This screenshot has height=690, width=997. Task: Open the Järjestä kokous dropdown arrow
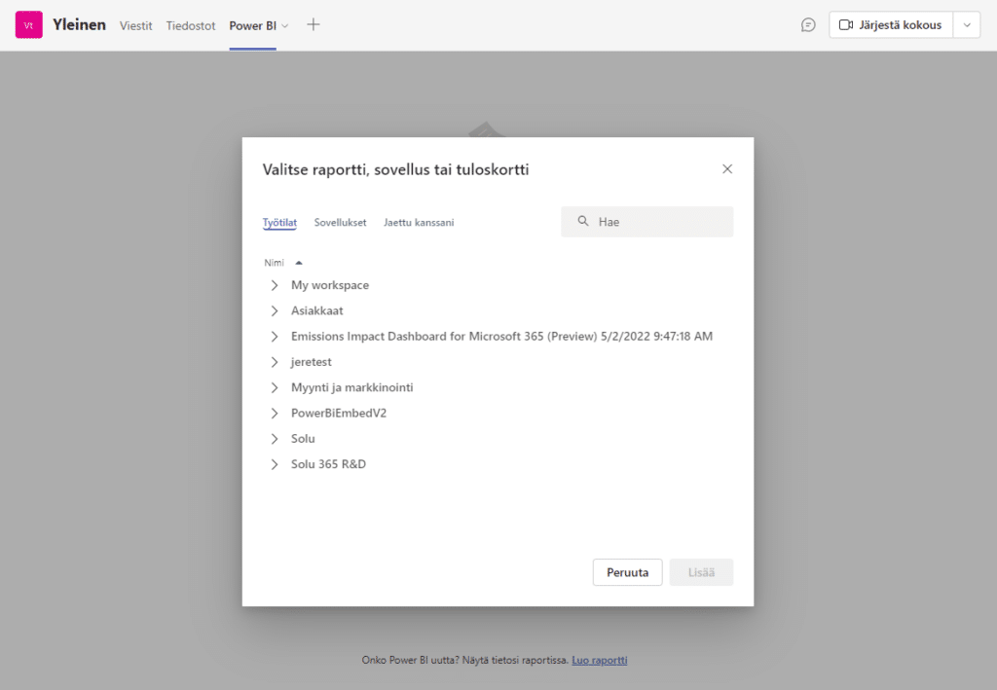click(x=966, y=25)
